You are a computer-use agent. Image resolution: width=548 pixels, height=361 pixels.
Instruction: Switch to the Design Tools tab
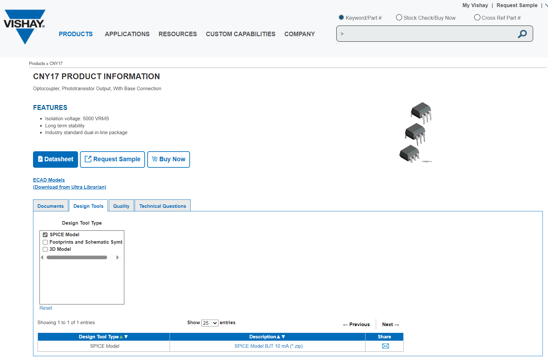click(x=88, y=206)
